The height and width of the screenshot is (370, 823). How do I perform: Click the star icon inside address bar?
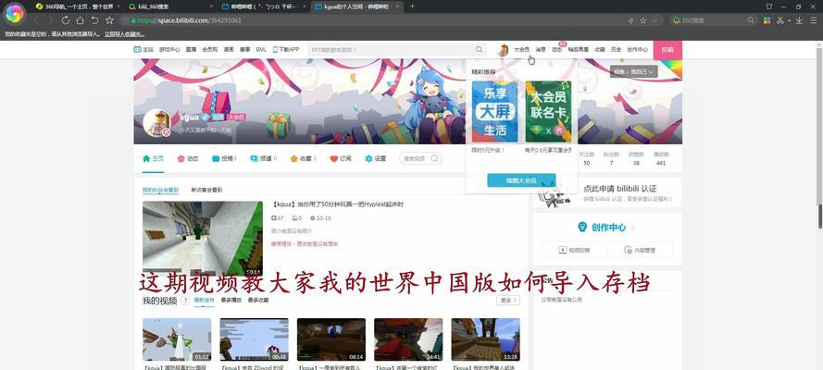[643, 20]
